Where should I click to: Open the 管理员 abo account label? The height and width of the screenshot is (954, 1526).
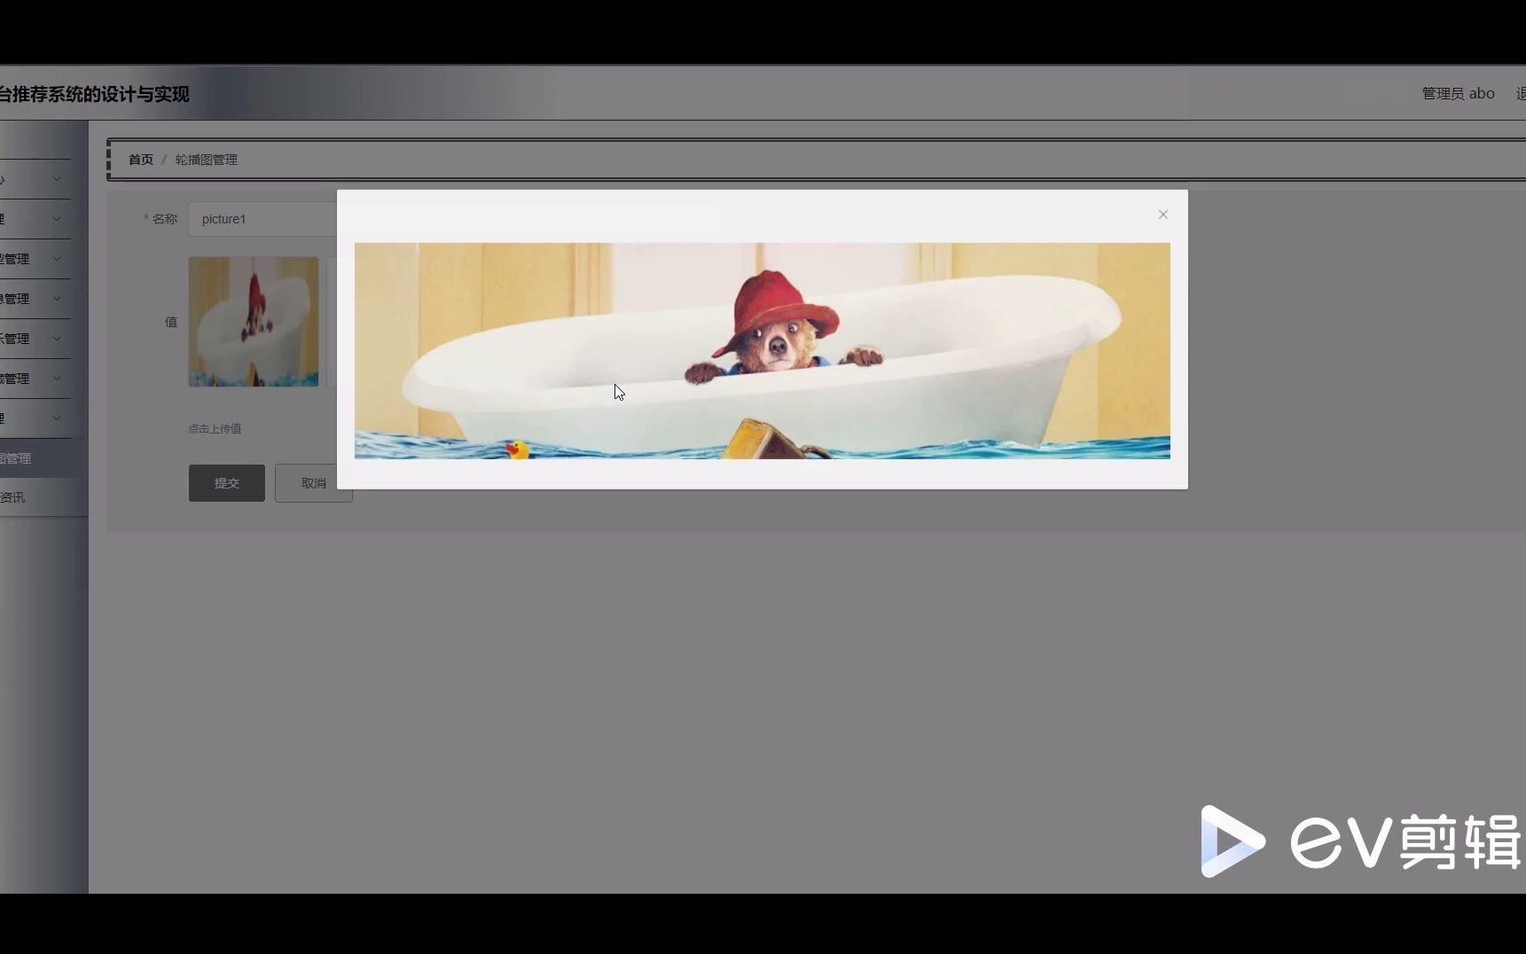point(1458,93)
